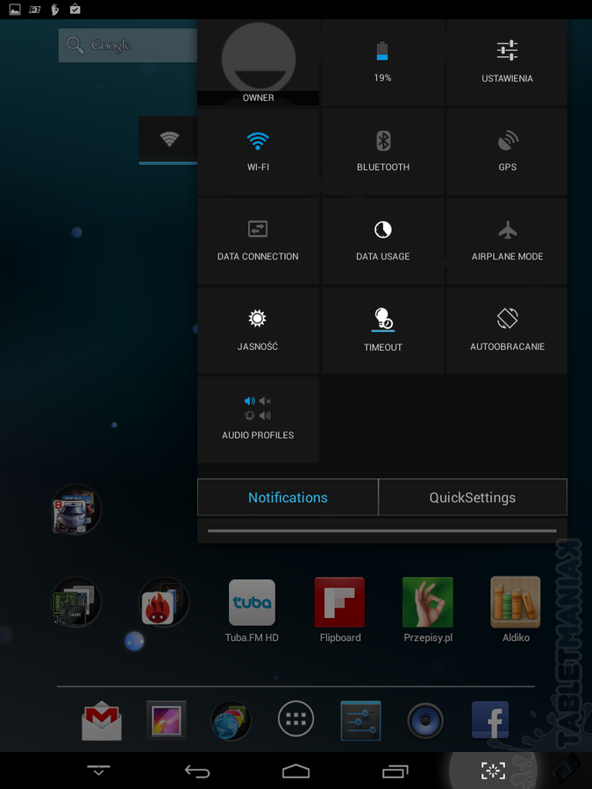Open Facebook from the dock
592x789 pixels.
tap(490, 721)
